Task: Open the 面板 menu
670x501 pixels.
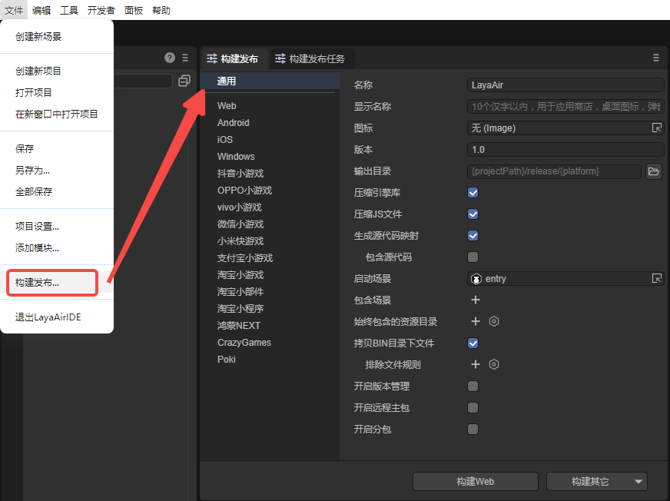Action: click(x=134, y=10)
